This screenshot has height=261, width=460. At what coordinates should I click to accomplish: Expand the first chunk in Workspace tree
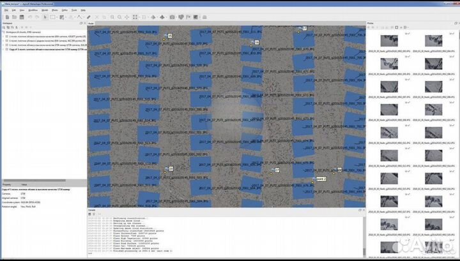pos(4,36)
